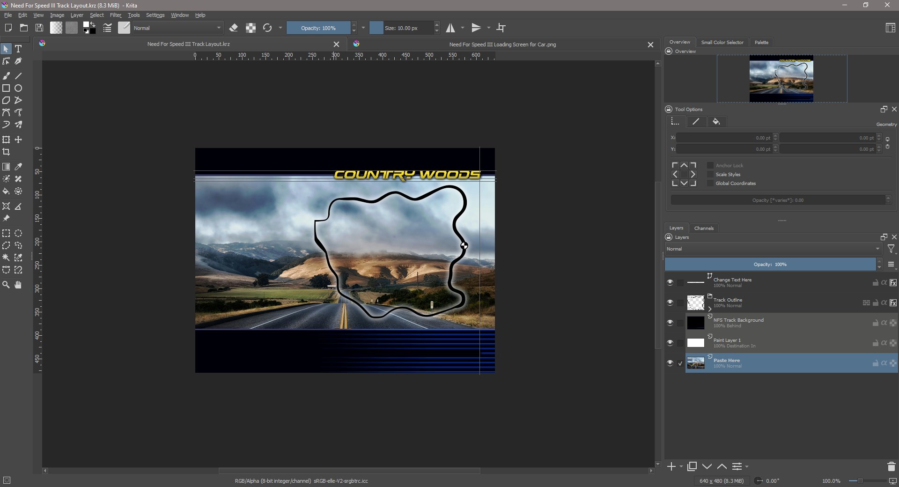This screenshot has height=487, width=899.
Task: Select the Color Sampler eyedropper tool
Action: (18, 167)
